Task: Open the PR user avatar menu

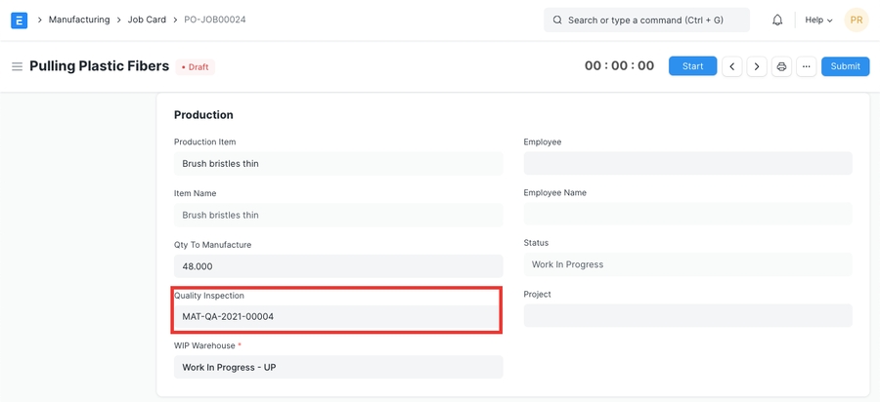Action: [856, 20]
